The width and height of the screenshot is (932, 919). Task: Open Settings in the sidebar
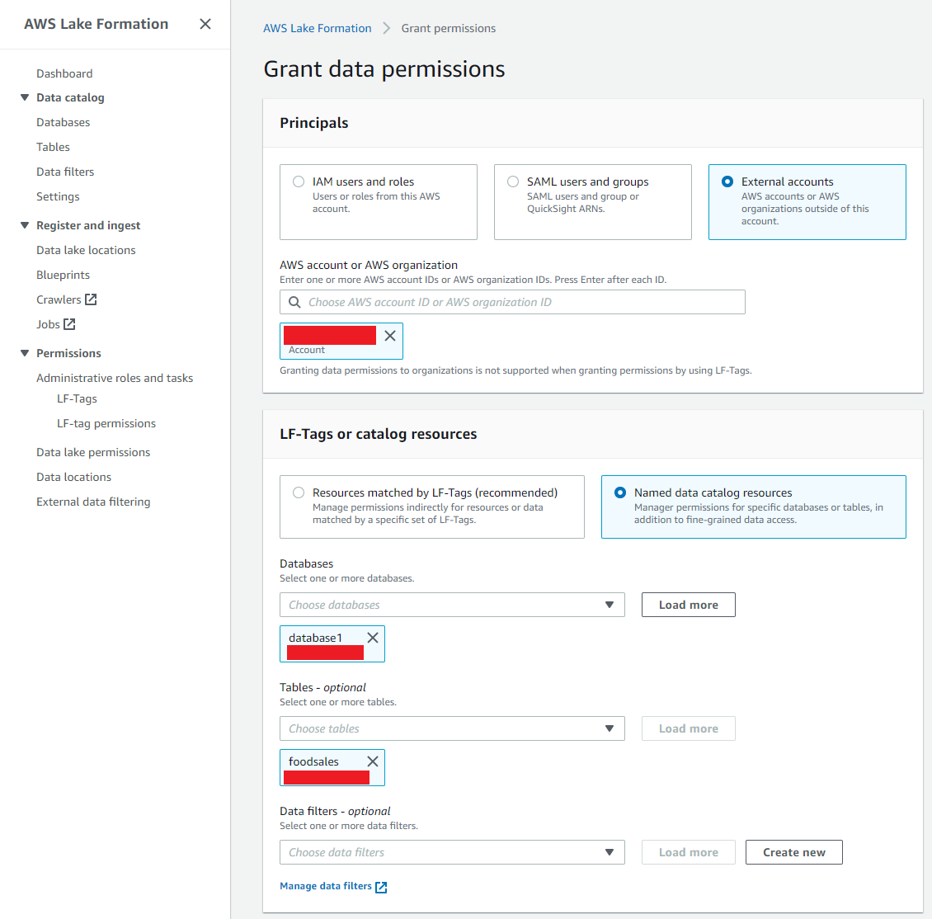point(58,196)
